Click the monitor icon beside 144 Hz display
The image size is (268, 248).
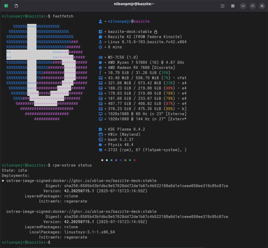pos(101,119)
